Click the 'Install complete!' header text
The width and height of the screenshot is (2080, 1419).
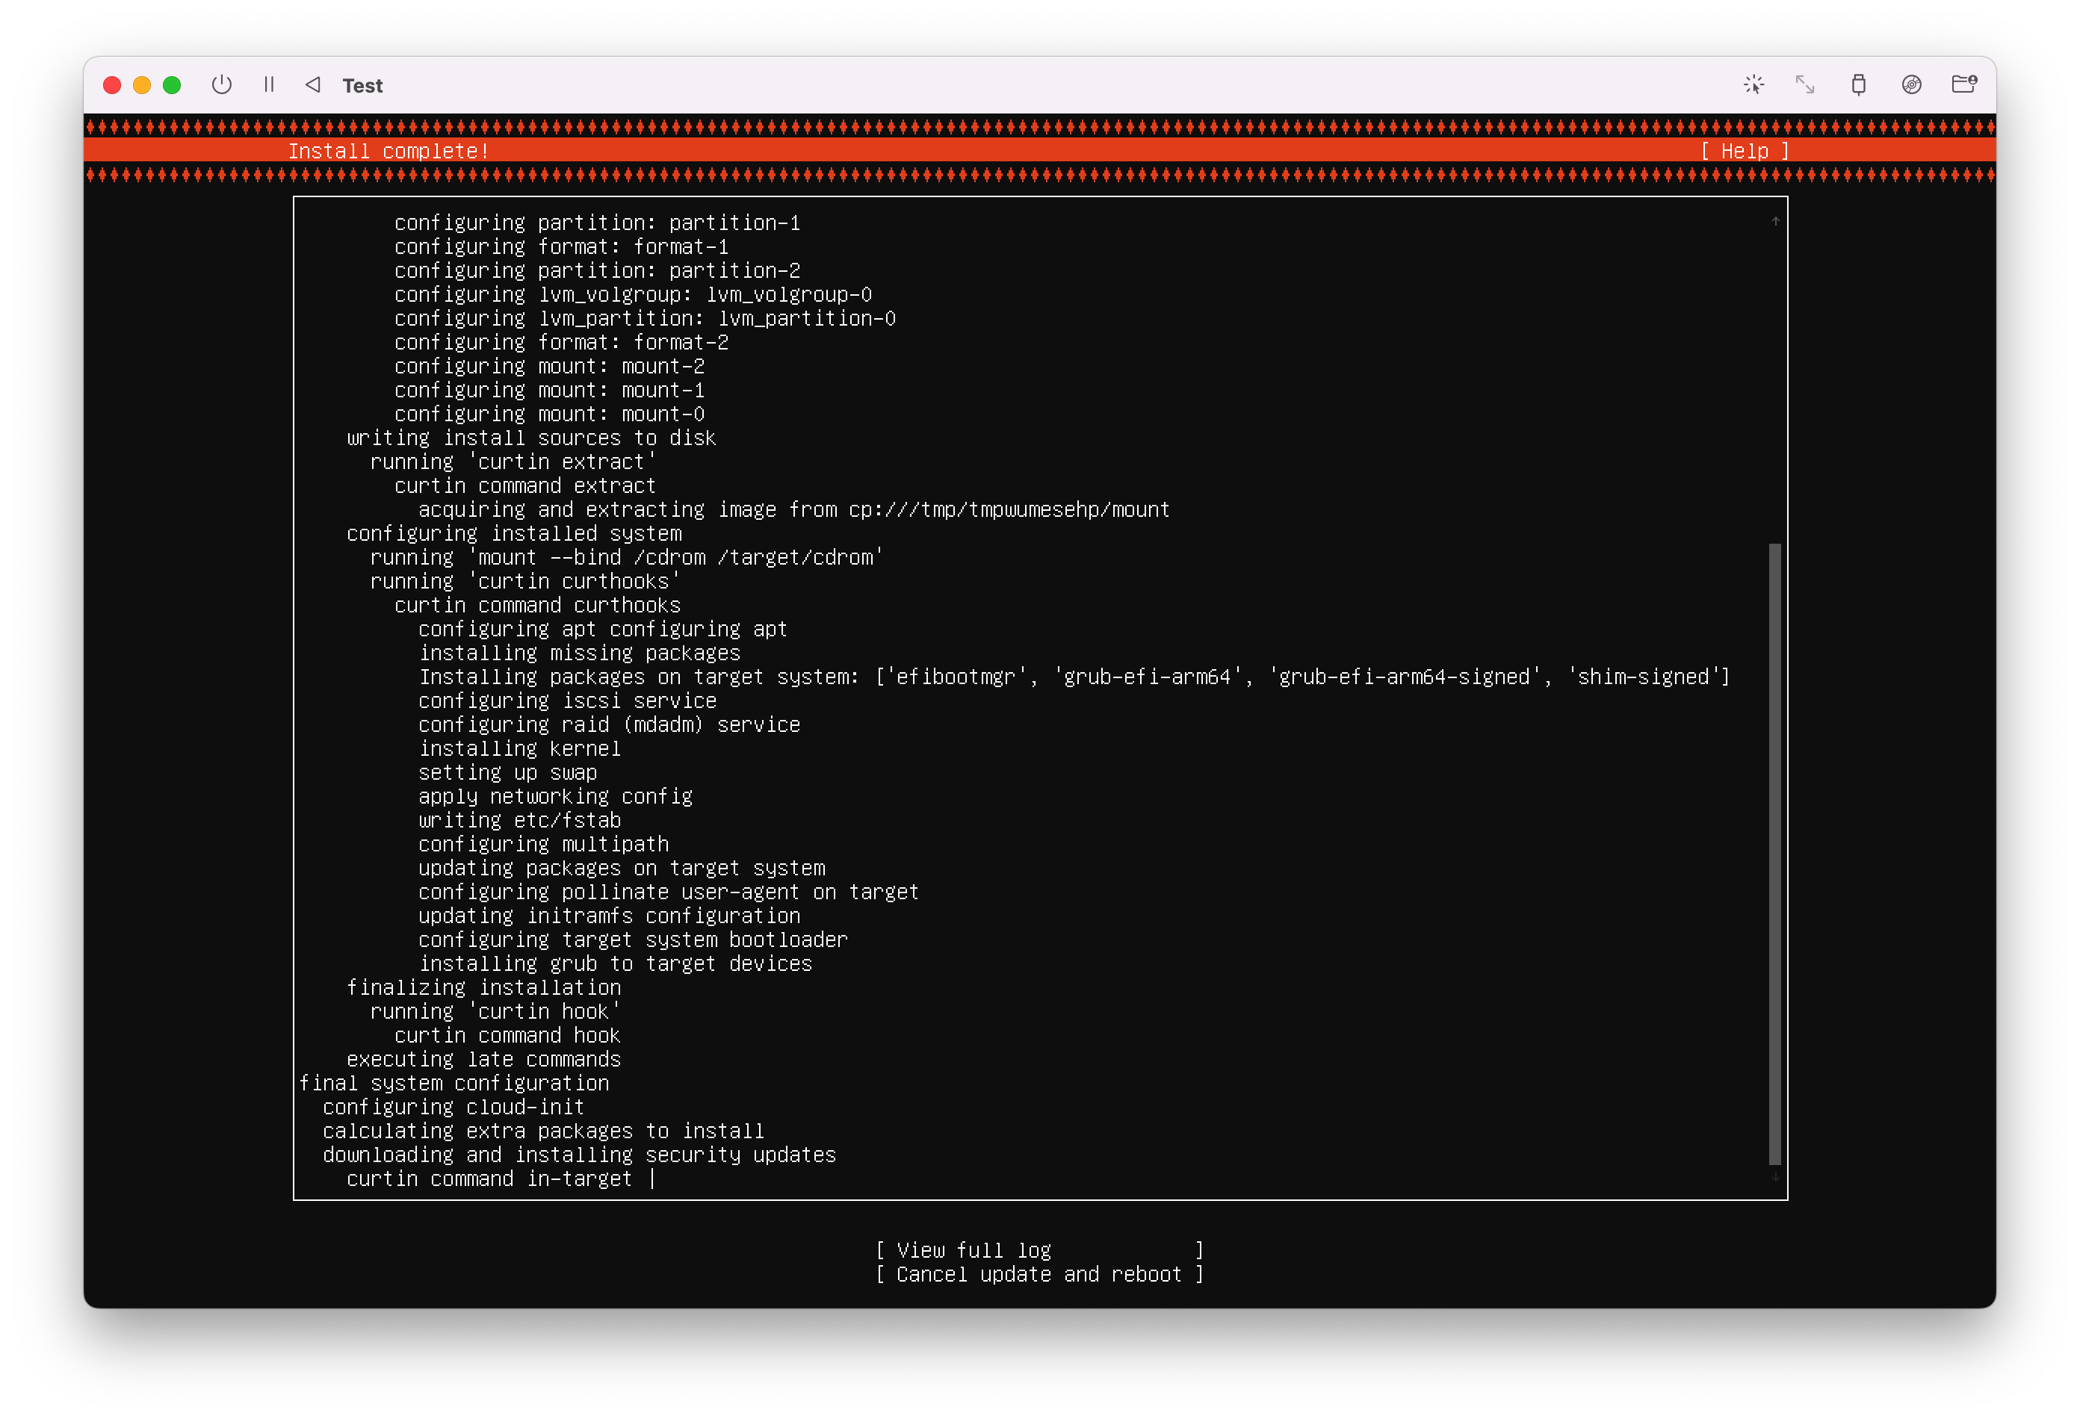pos(389,151)
